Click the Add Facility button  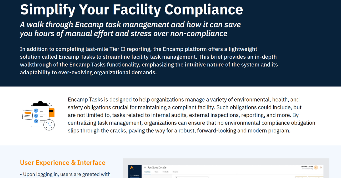click(301, 177)
